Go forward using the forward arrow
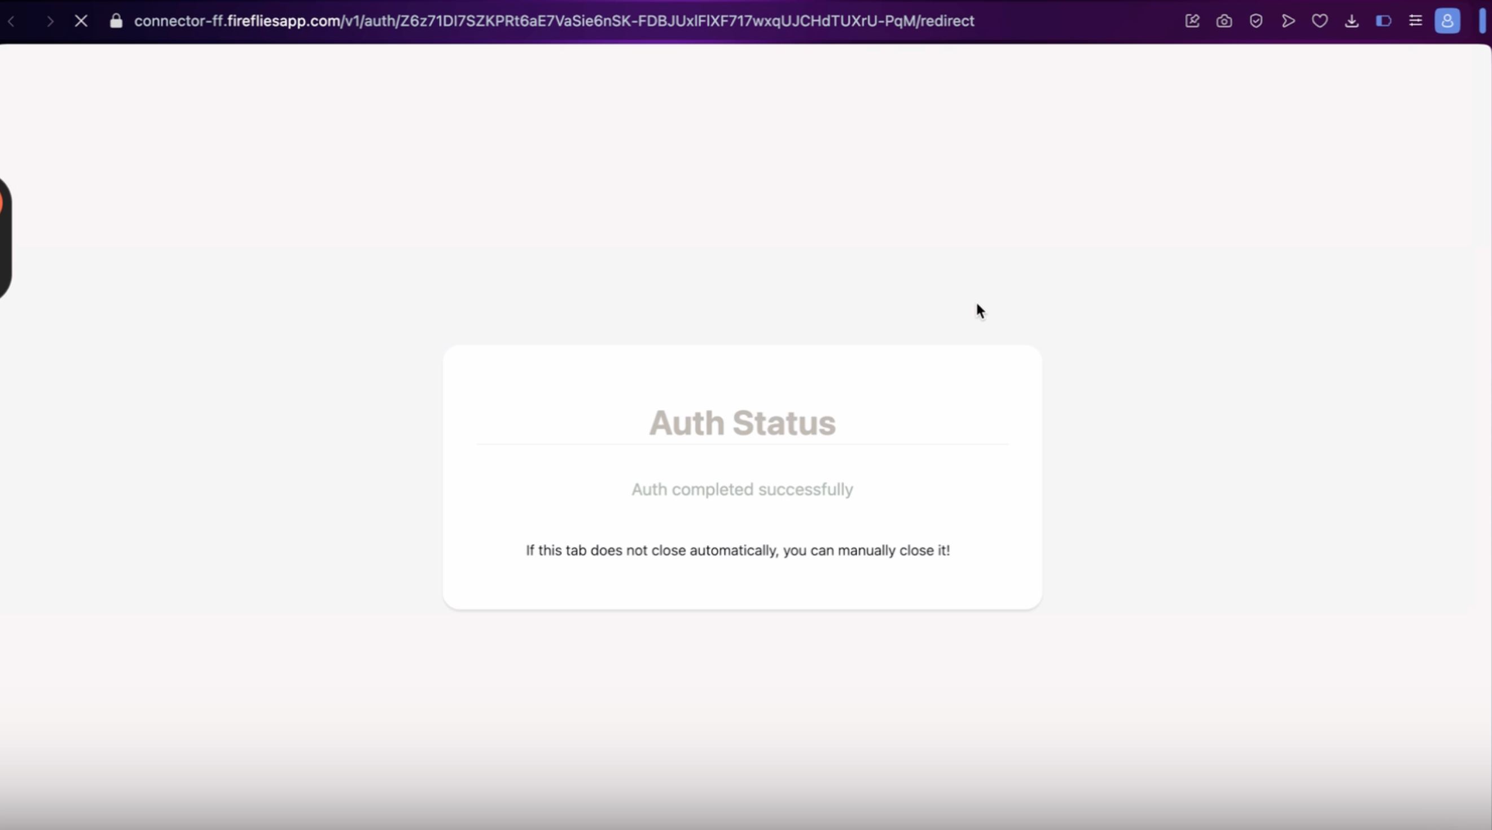Screen dimensions: 1492x830 tap(50, 21)
